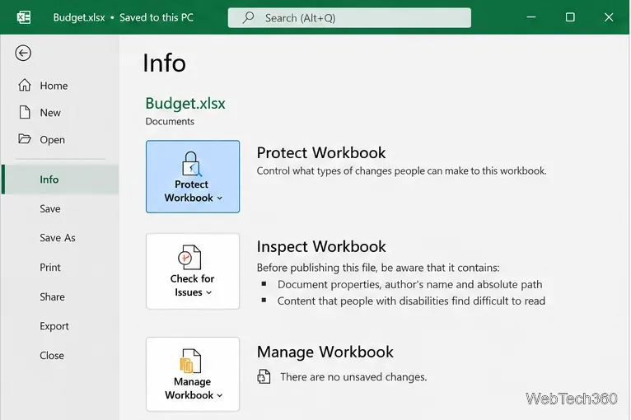Click the Excel logo in title bar

[24, 17]
